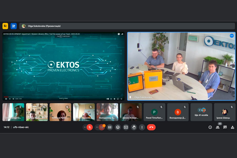
Task: Click the presenter avatar in banner
Action: (24, 26)
